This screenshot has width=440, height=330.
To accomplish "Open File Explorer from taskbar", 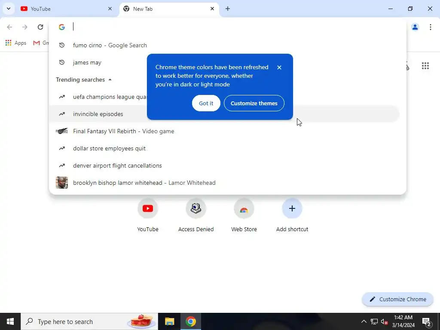I will tap(169, 321).
